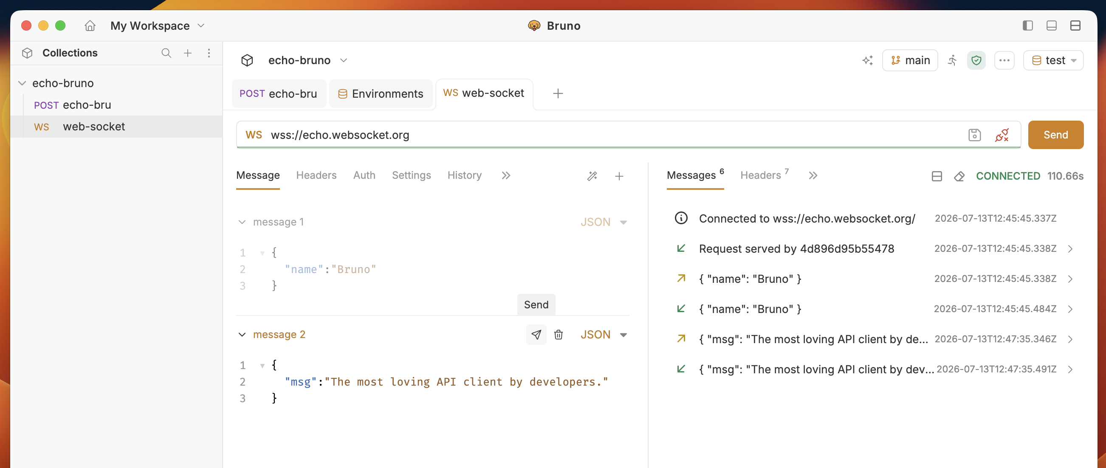The image size is (1106, 468).
Task: Click the main git branch button
Action: tap(910, 60)
